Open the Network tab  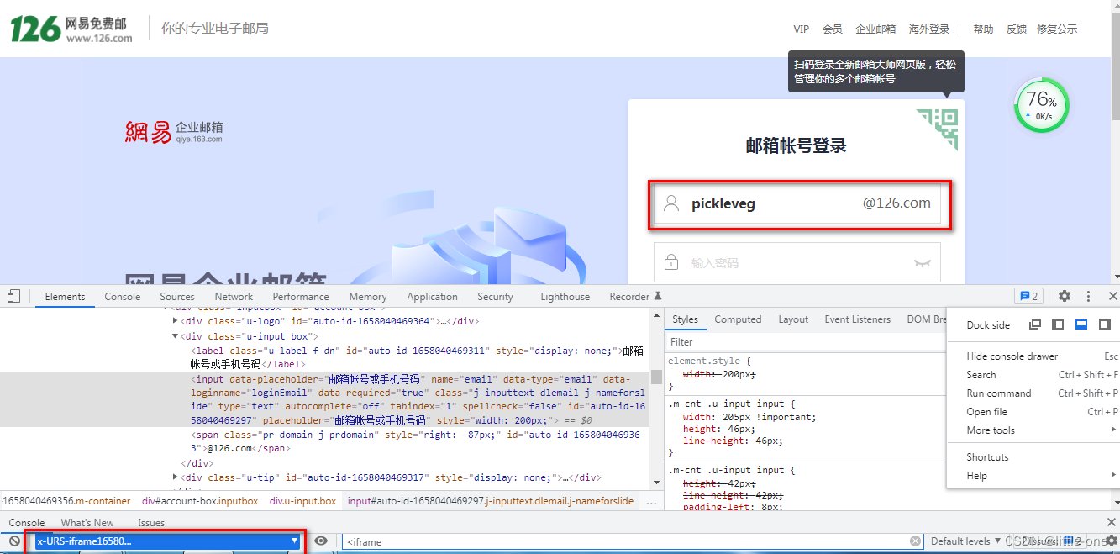234,297
